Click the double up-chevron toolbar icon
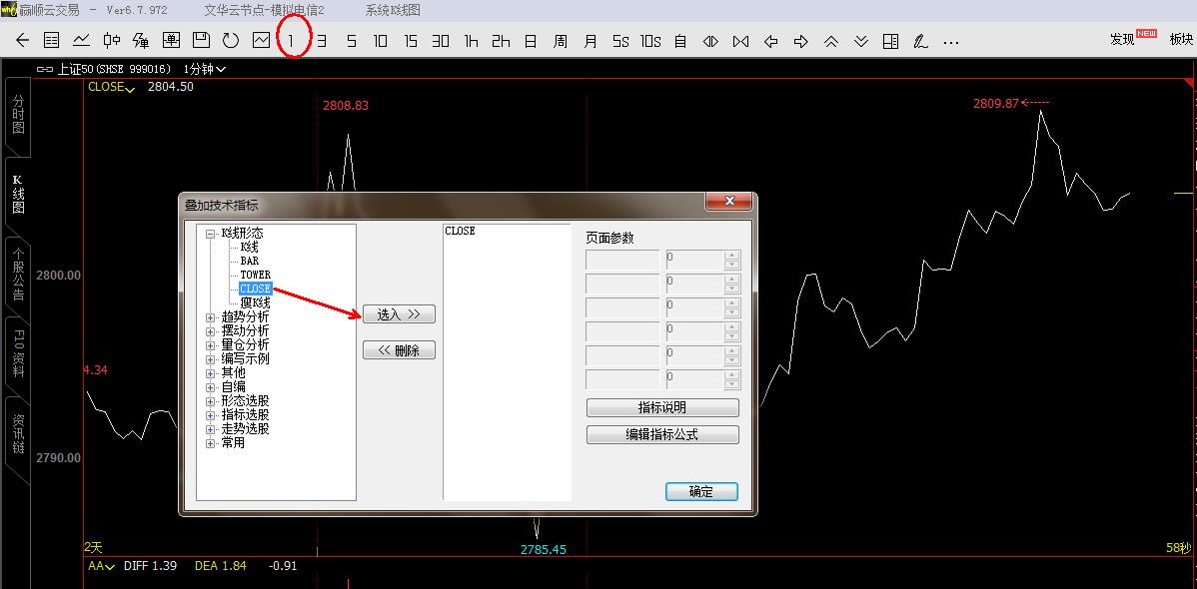1197x589 pixels. pos(830,41)
